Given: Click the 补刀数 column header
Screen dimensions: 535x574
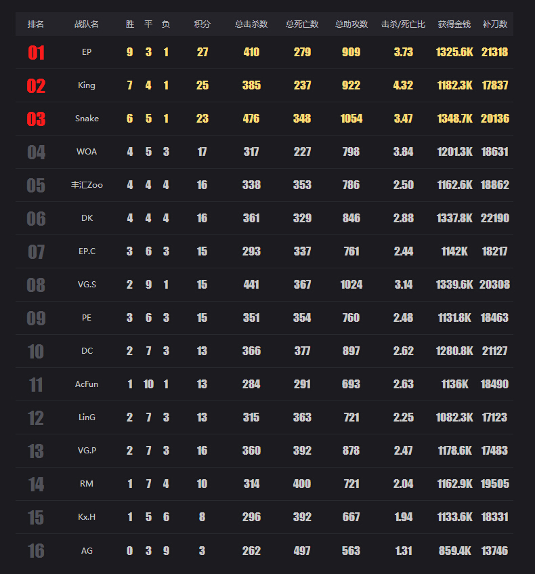Looking at the screenshot, I should click(495, 24).
